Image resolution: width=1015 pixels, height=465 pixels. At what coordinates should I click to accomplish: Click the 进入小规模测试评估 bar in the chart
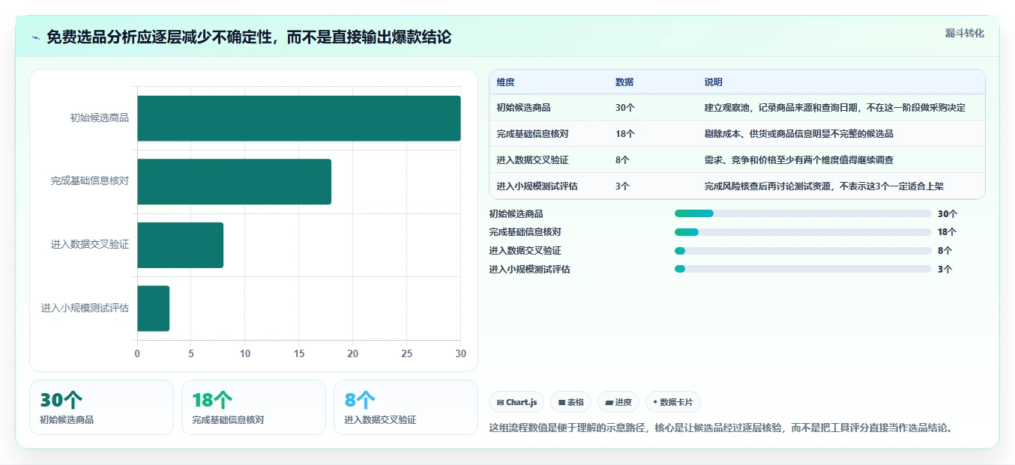pos(153,309)
